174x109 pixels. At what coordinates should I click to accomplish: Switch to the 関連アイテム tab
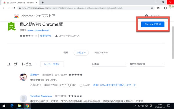[x=101, y=52]
